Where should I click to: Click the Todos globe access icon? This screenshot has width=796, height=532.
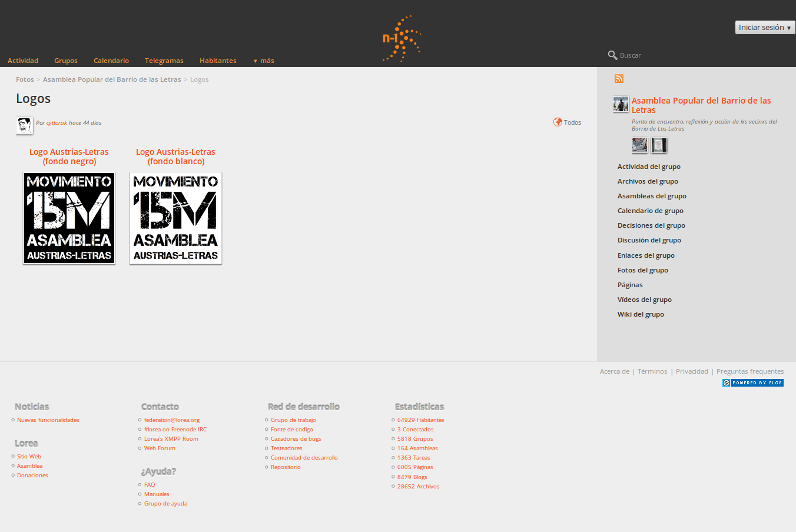(558, 122)
